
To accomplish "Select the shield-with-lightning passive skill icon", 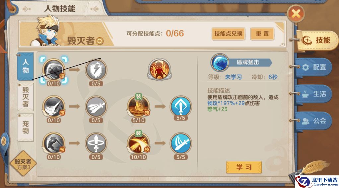I will [x=96, y=70].
